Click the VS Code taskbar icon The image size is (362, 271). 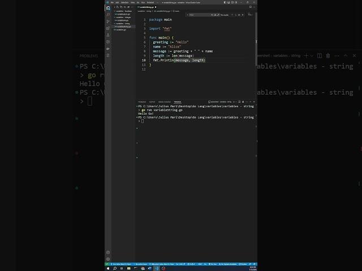point(157,269)
